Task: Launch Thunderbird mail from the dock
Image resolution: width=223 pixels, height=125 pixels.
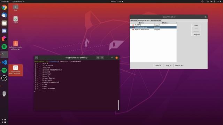Action: 4,15
